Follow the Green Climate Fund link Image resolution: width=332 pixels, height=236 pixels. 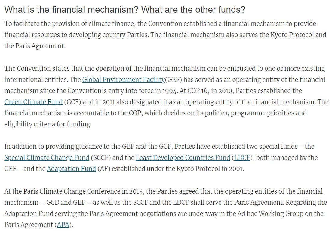click(x=33, y=102)
